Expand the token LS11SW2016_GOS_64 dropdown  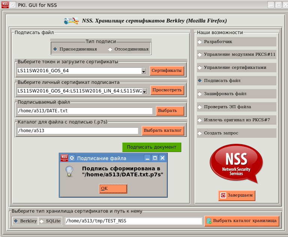pyautogui.click(x=143, y=71)
